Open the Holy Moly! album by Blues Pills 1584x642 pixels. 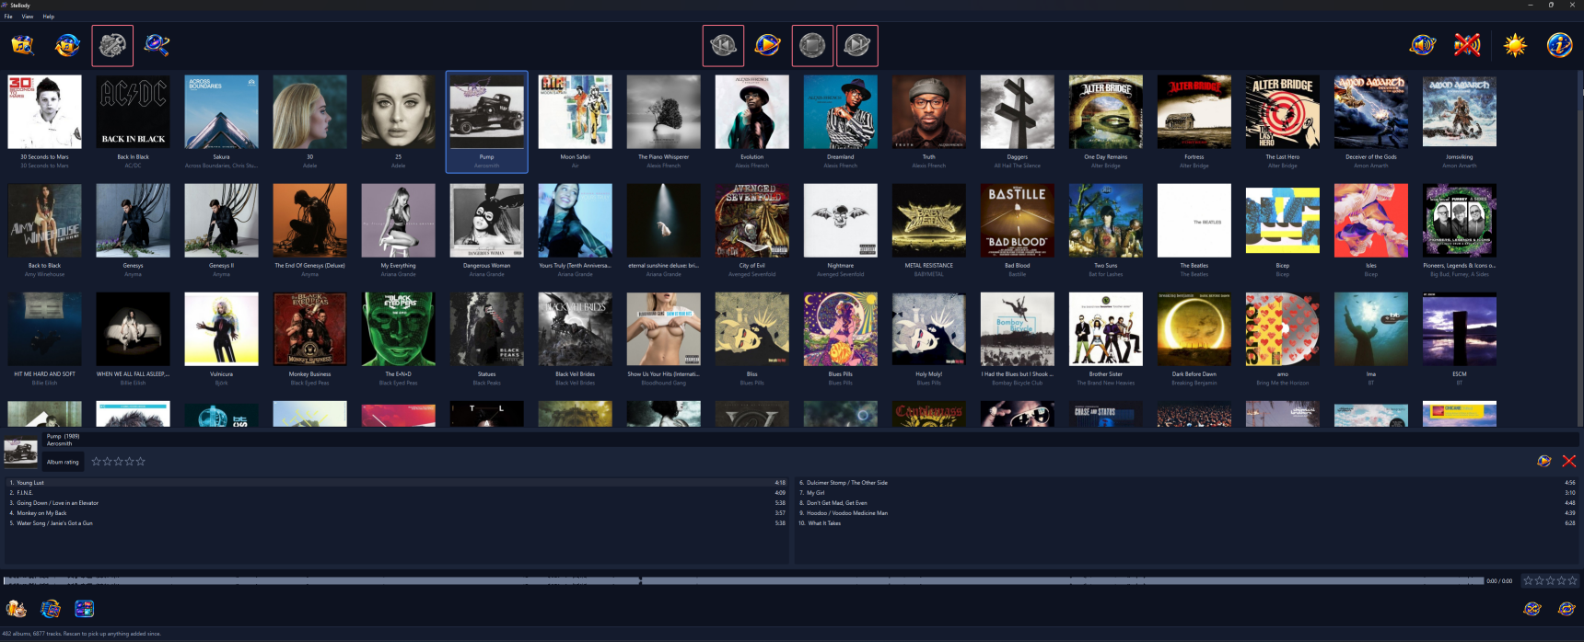928,329
